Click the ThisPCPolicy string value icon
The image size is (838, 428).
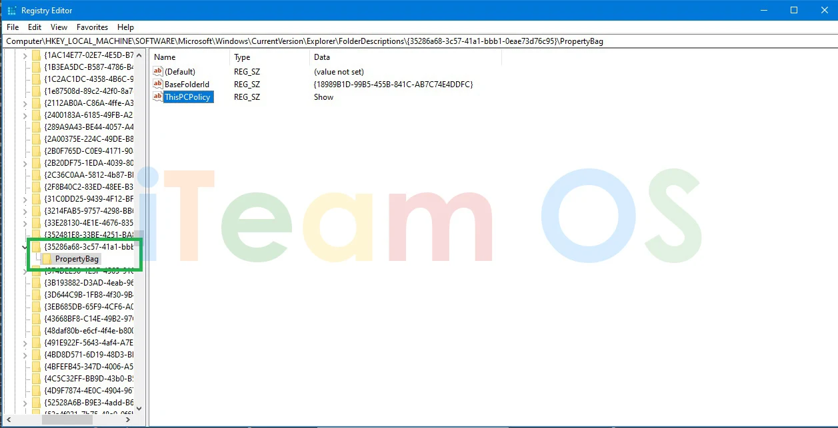[158, 97]
